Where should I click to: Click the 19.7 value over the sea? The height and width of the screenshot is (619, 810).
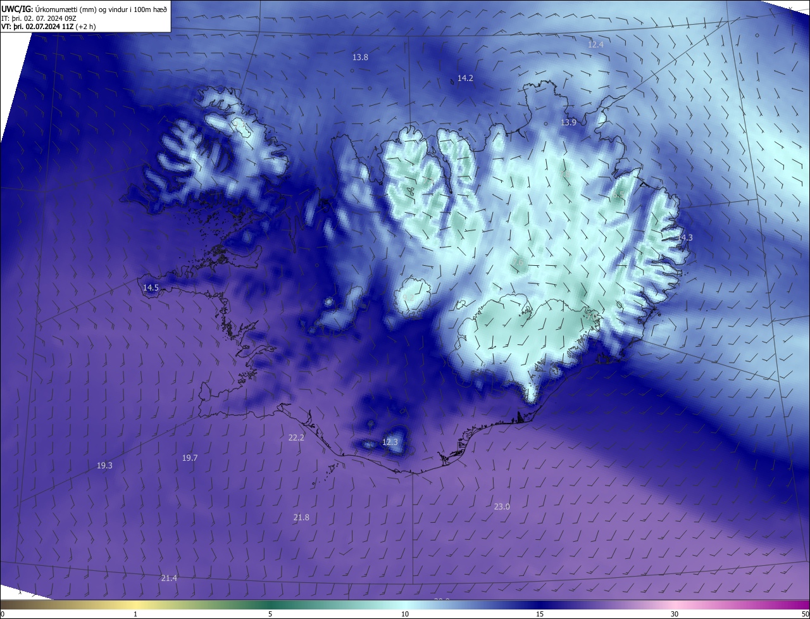pyautogui.click(x=190, y=458)
